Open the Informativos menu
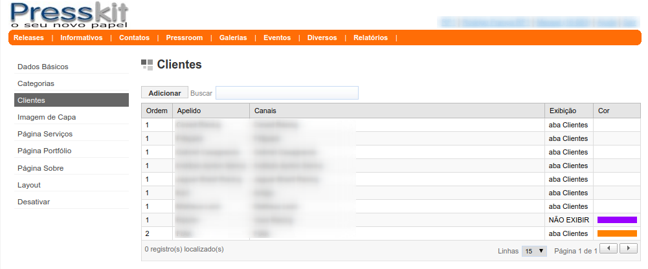Image resolution: width=648 pixels, height=269 pixels. tap(82, 38)
